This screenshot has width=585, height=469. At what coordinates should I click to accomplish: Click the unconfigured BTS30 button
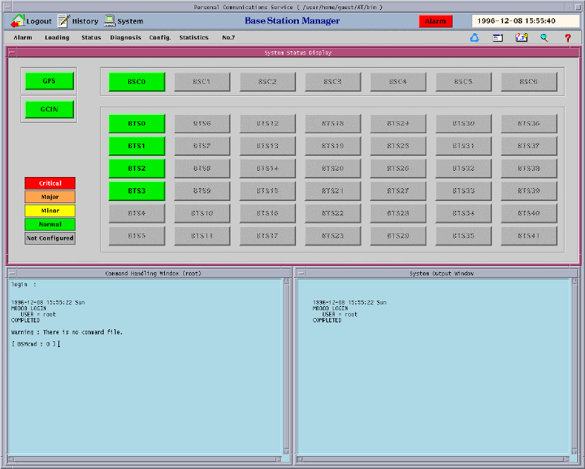[x=463, y=123]
